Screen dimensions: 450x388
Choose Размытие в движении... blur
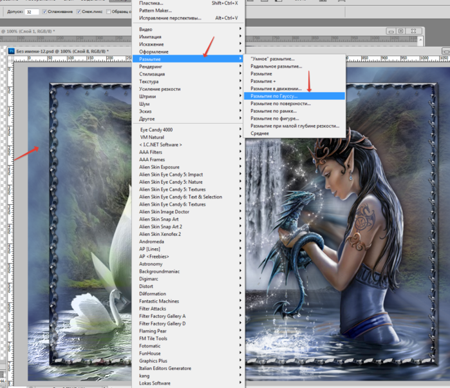(x=294, y=89)
